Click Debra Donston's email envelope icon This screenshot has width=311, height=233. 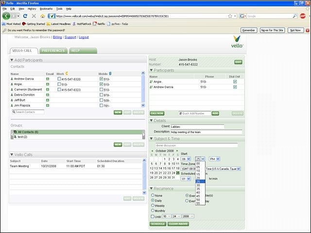coord(48,95)
